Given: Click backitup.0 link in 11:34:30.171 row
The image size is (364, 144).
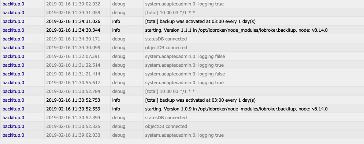Looking at the screenshot, I should [x=13, y=39].
